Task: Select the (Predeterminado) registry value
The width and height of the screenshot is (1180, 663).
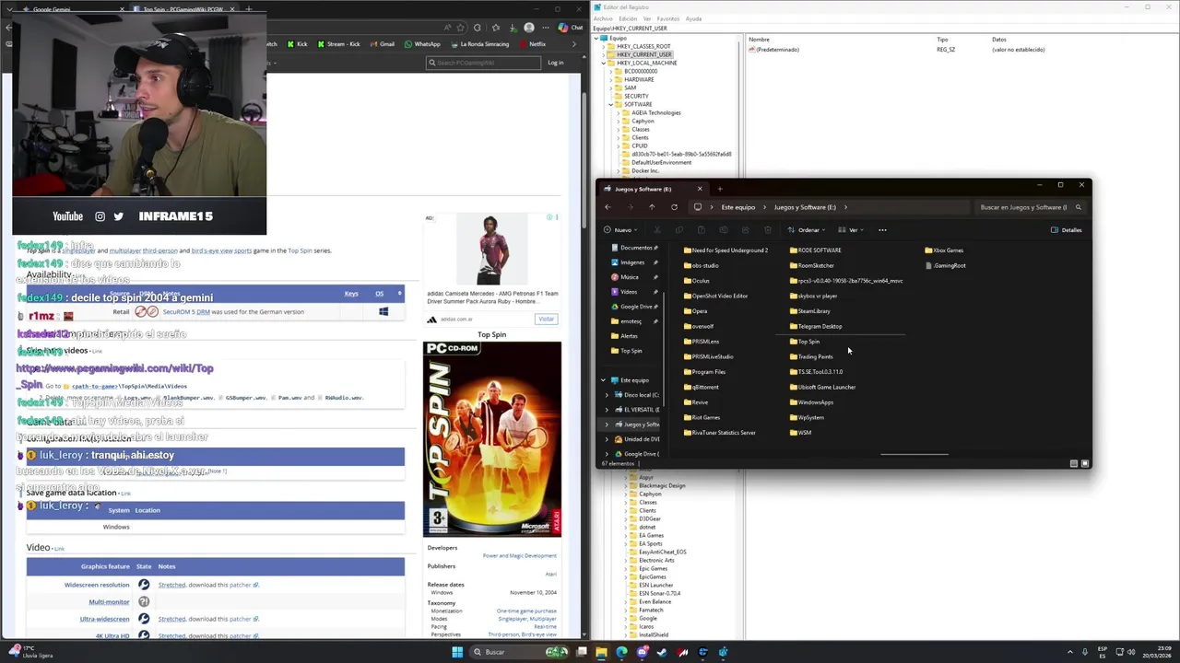Action: tap(775, 50)
